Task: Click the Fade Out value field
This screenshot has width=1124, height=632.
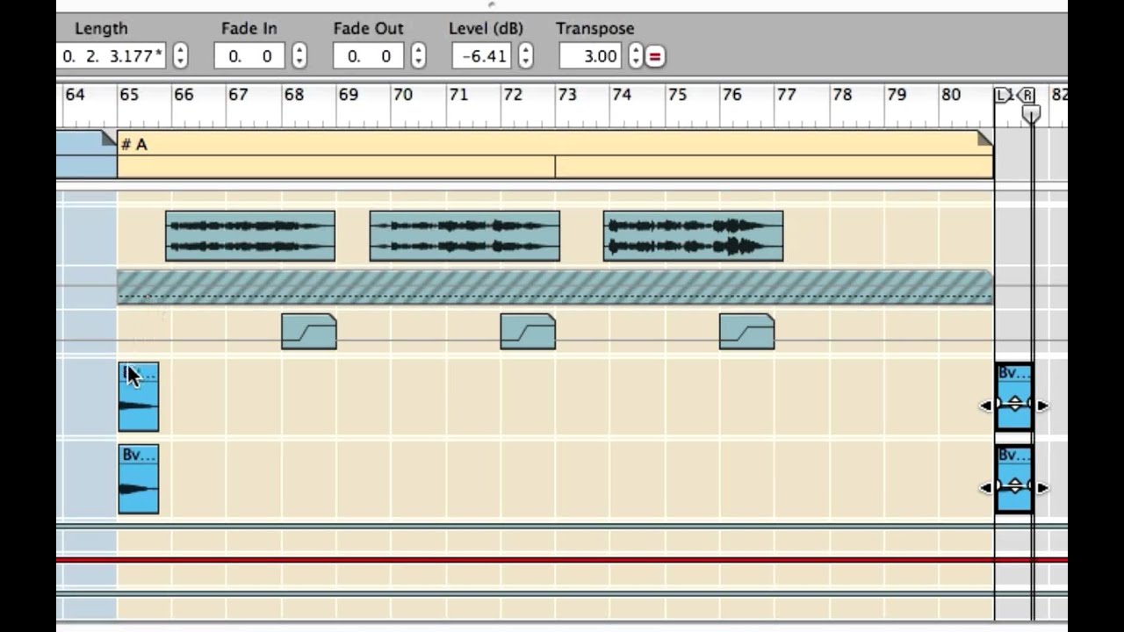Action: coord(369,56)
